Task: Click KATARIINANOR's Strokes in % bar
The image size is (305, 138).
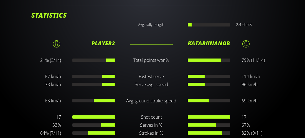Action: 209,133
